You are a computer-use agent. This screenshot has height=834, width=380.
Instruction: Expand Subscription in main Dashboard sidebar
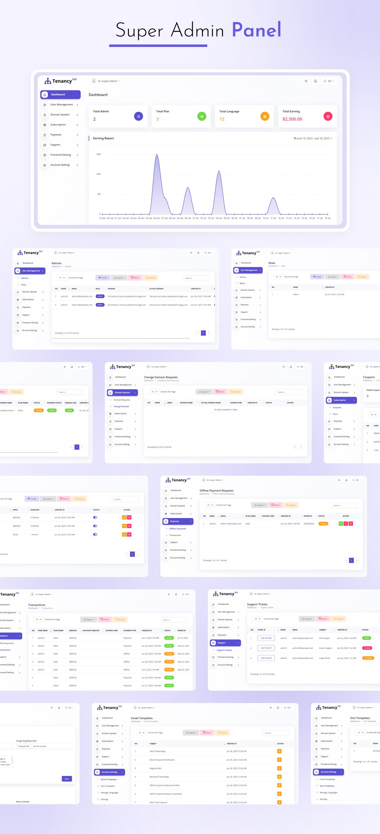click(60, 125)
